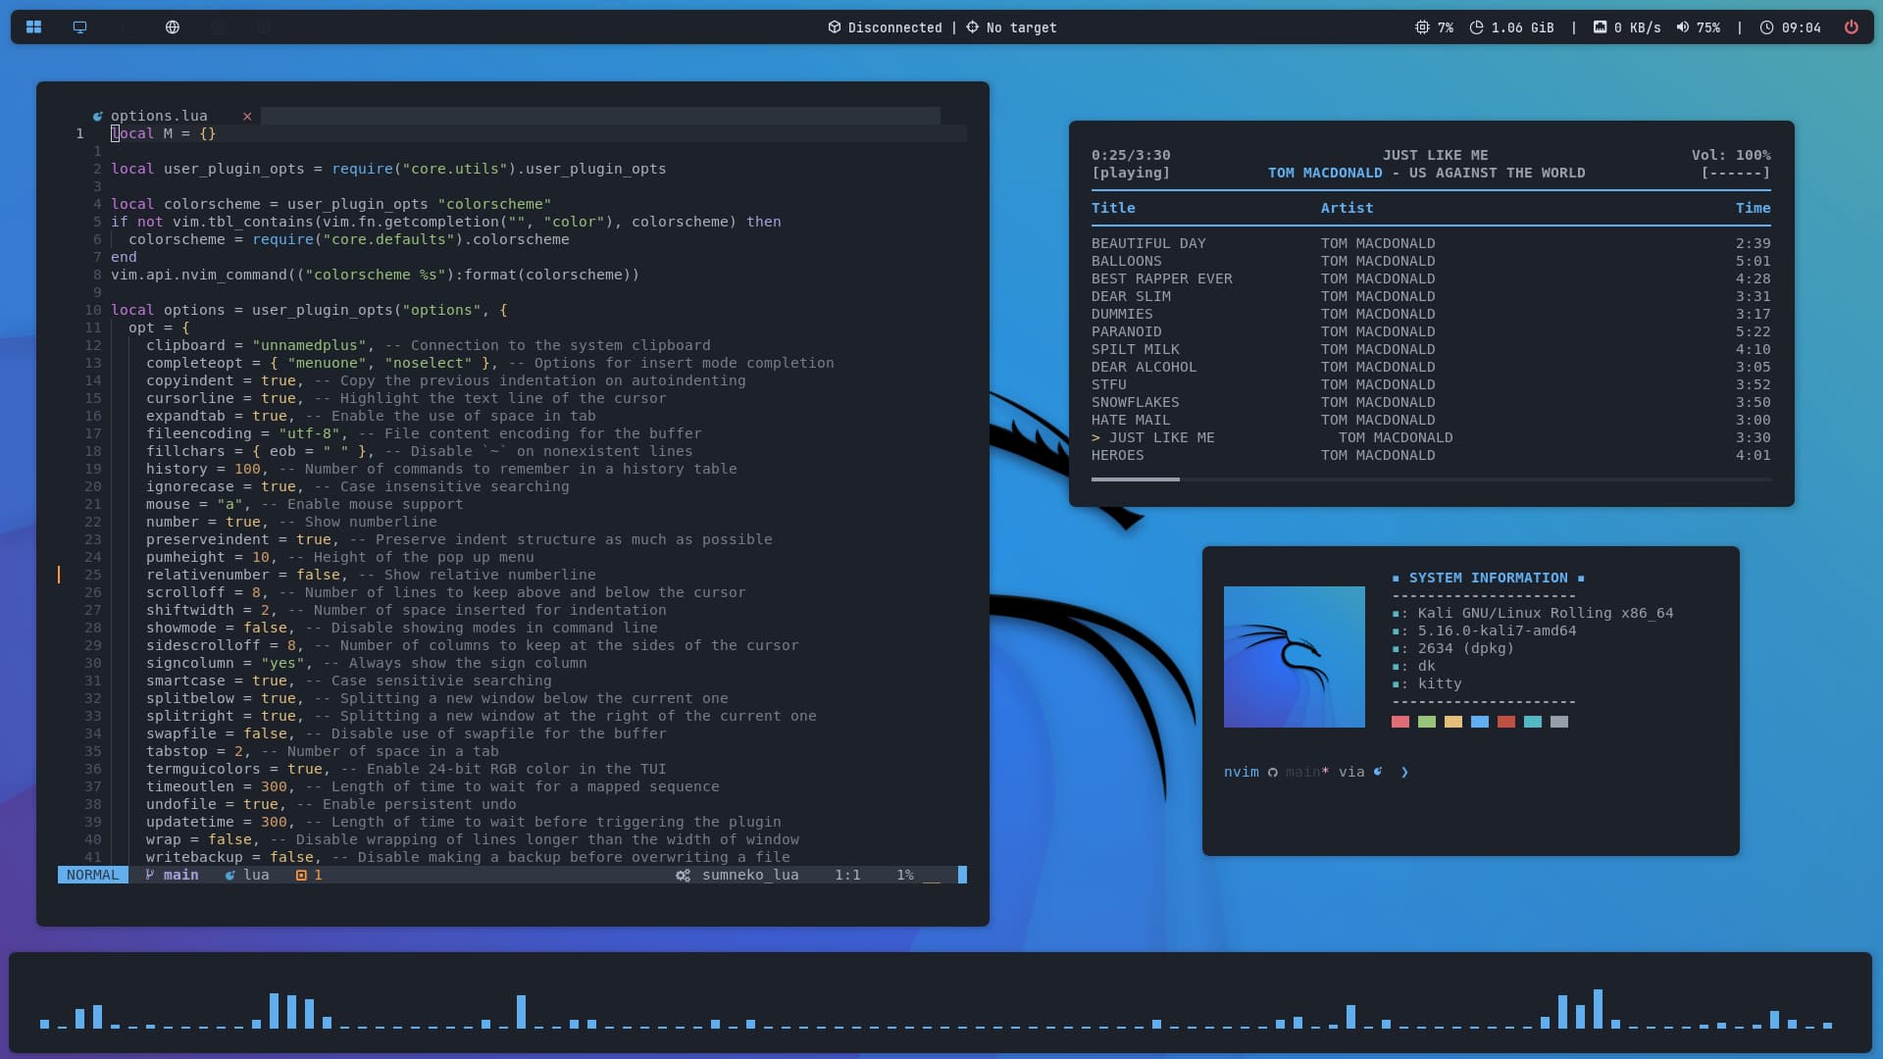Click the cyan color swatch in system info
Image resolution: width=1883 pixels, height=1059 pixels.
(1533, 722)
